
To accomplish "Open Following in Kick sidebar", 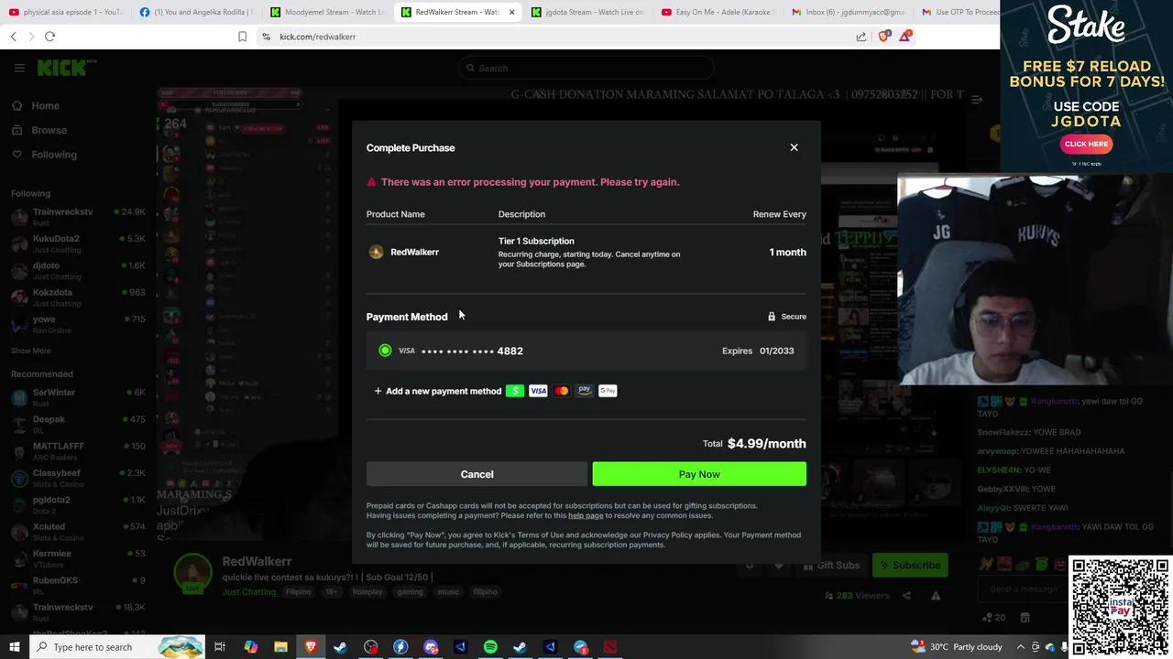I will (x=45, y=155).
